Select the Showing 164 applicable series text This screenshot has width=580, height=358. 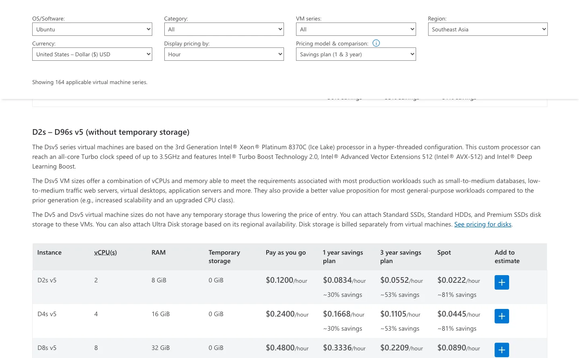(90, 82)
